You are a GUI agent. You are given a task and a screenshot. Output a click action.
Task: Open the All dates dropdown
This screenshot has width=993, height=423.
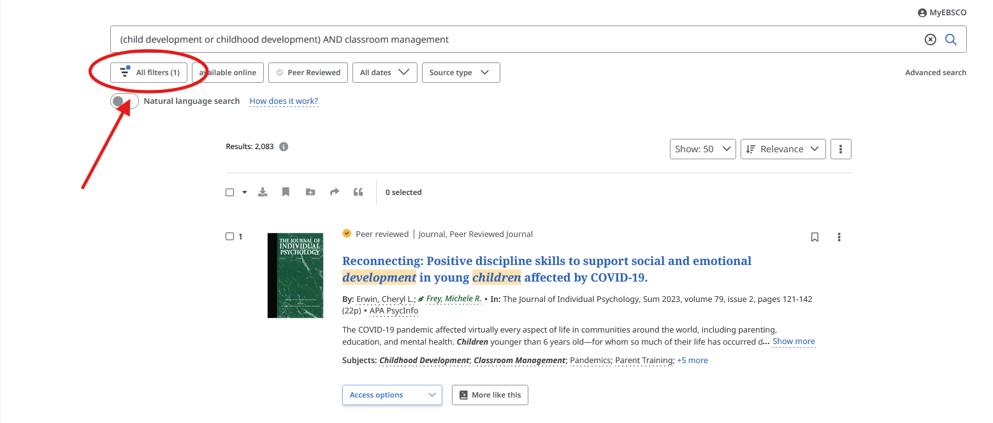click(x=384, y=73)
